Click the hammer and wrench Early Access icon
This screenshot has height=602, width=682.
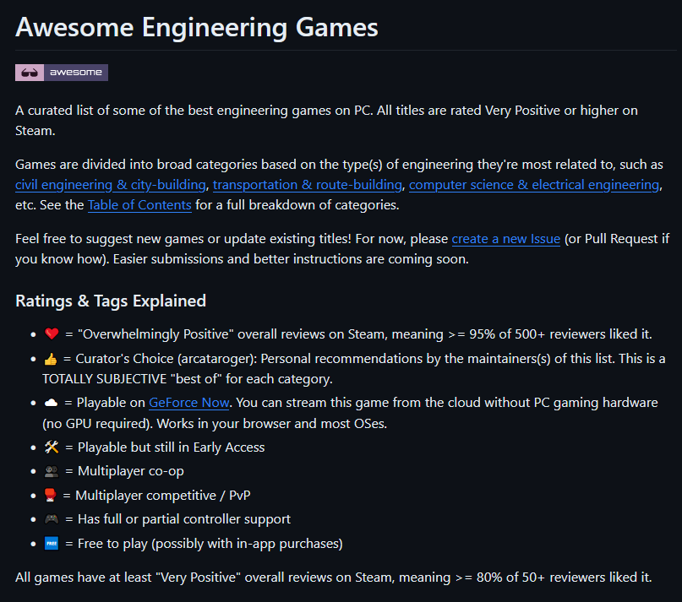(52, 447)
